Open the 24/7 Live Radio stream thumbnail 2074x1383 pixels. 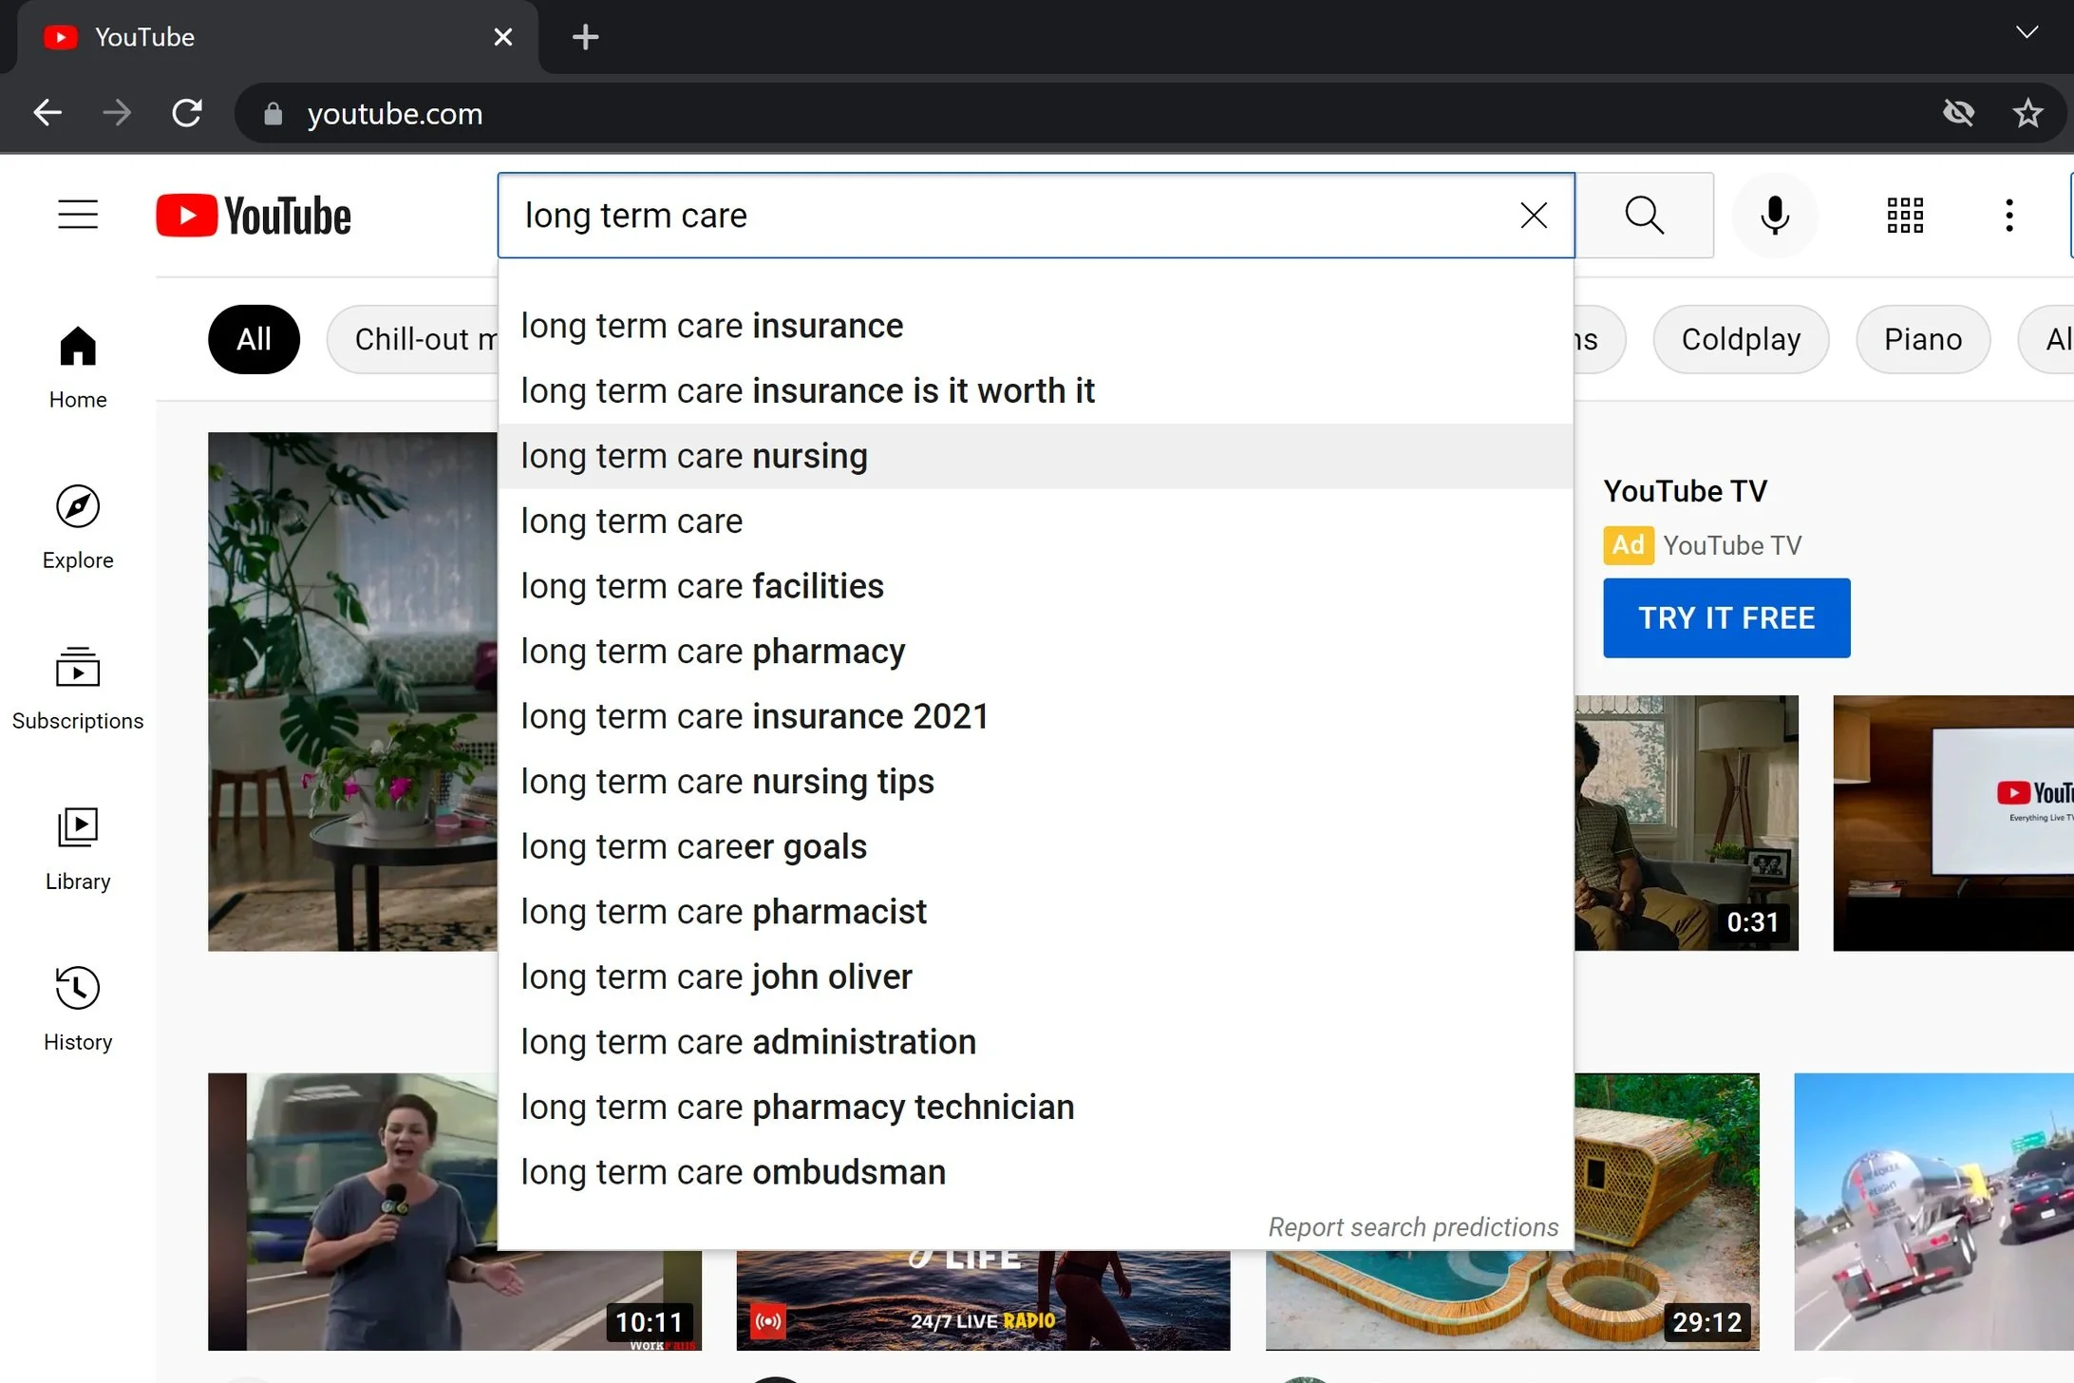pos(983,1299)
